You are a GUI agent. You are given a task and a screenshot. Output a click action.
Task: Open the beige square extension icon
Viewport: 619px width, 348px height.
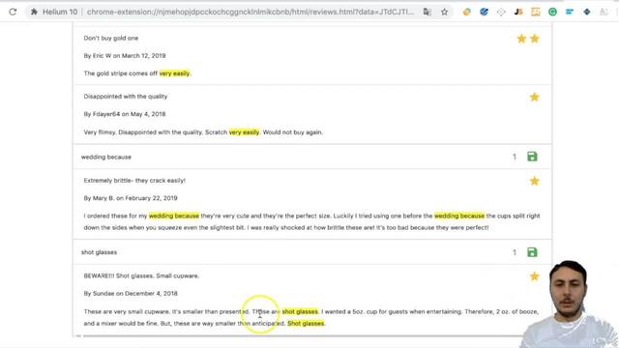535,12
